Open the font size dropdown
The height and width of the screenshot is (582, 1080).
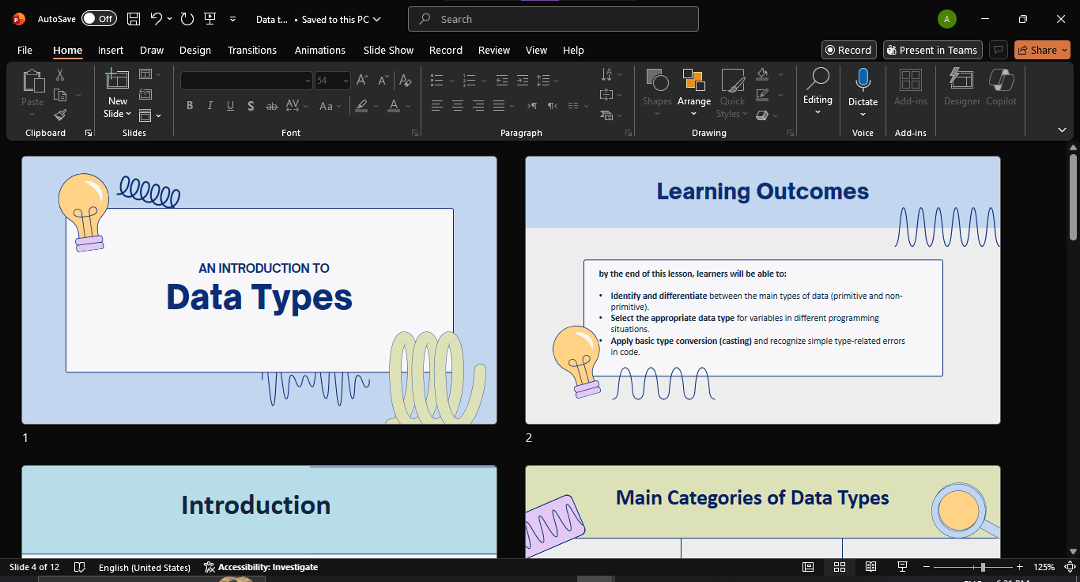tap(346, 80)
